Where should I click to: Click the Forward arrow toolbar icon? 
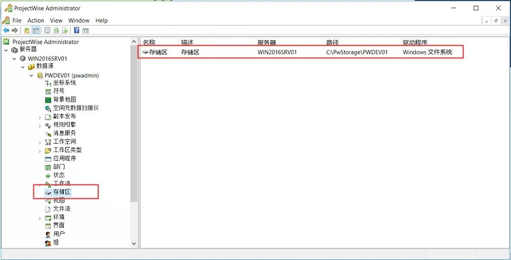click(x=15, y=30)
